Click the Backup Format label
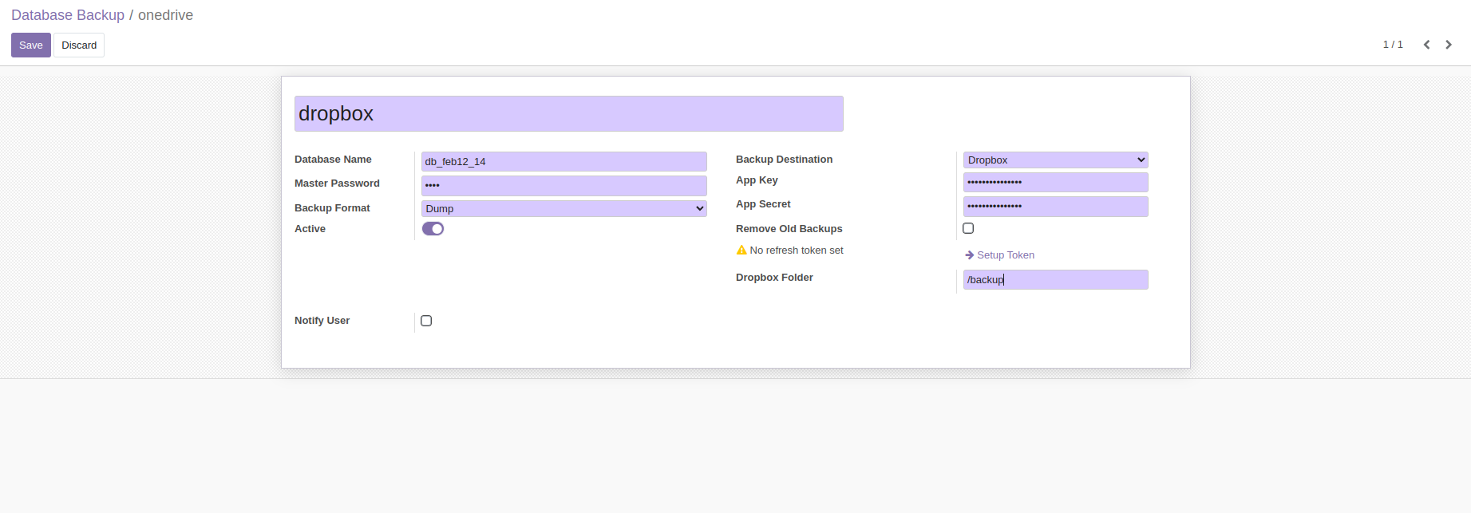1471x513 pixels. click(x=332, y=208)
